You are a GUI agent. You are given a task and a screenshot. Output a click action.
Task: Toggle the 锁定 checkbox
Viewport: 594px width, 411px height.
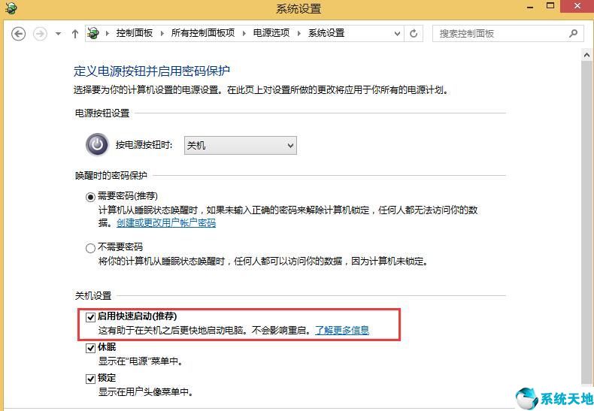pos(90,379)
